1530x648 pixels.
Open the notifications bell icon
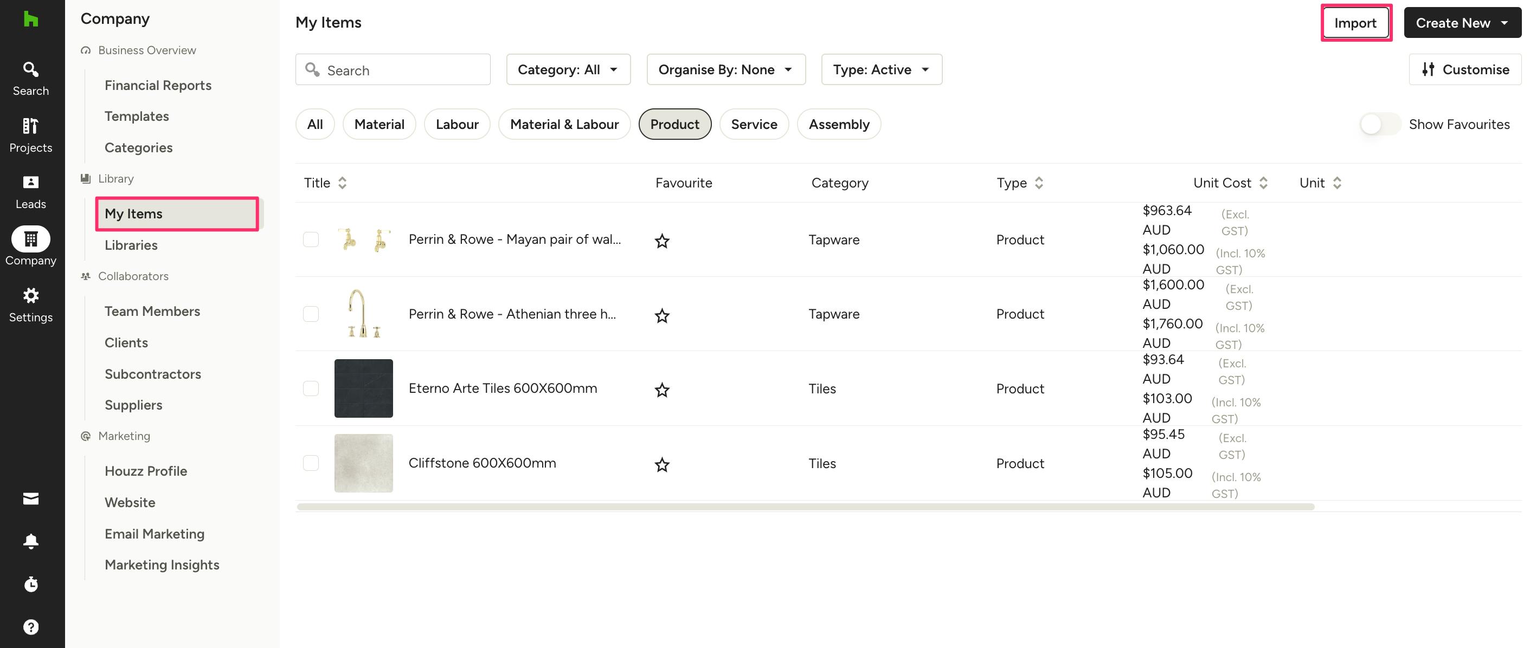[31, 541]
